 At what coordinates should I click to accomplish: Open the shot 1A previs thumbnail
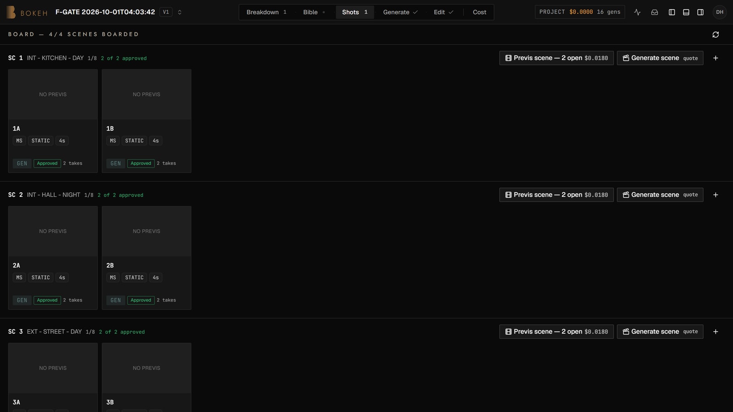(x=53, y=95)
